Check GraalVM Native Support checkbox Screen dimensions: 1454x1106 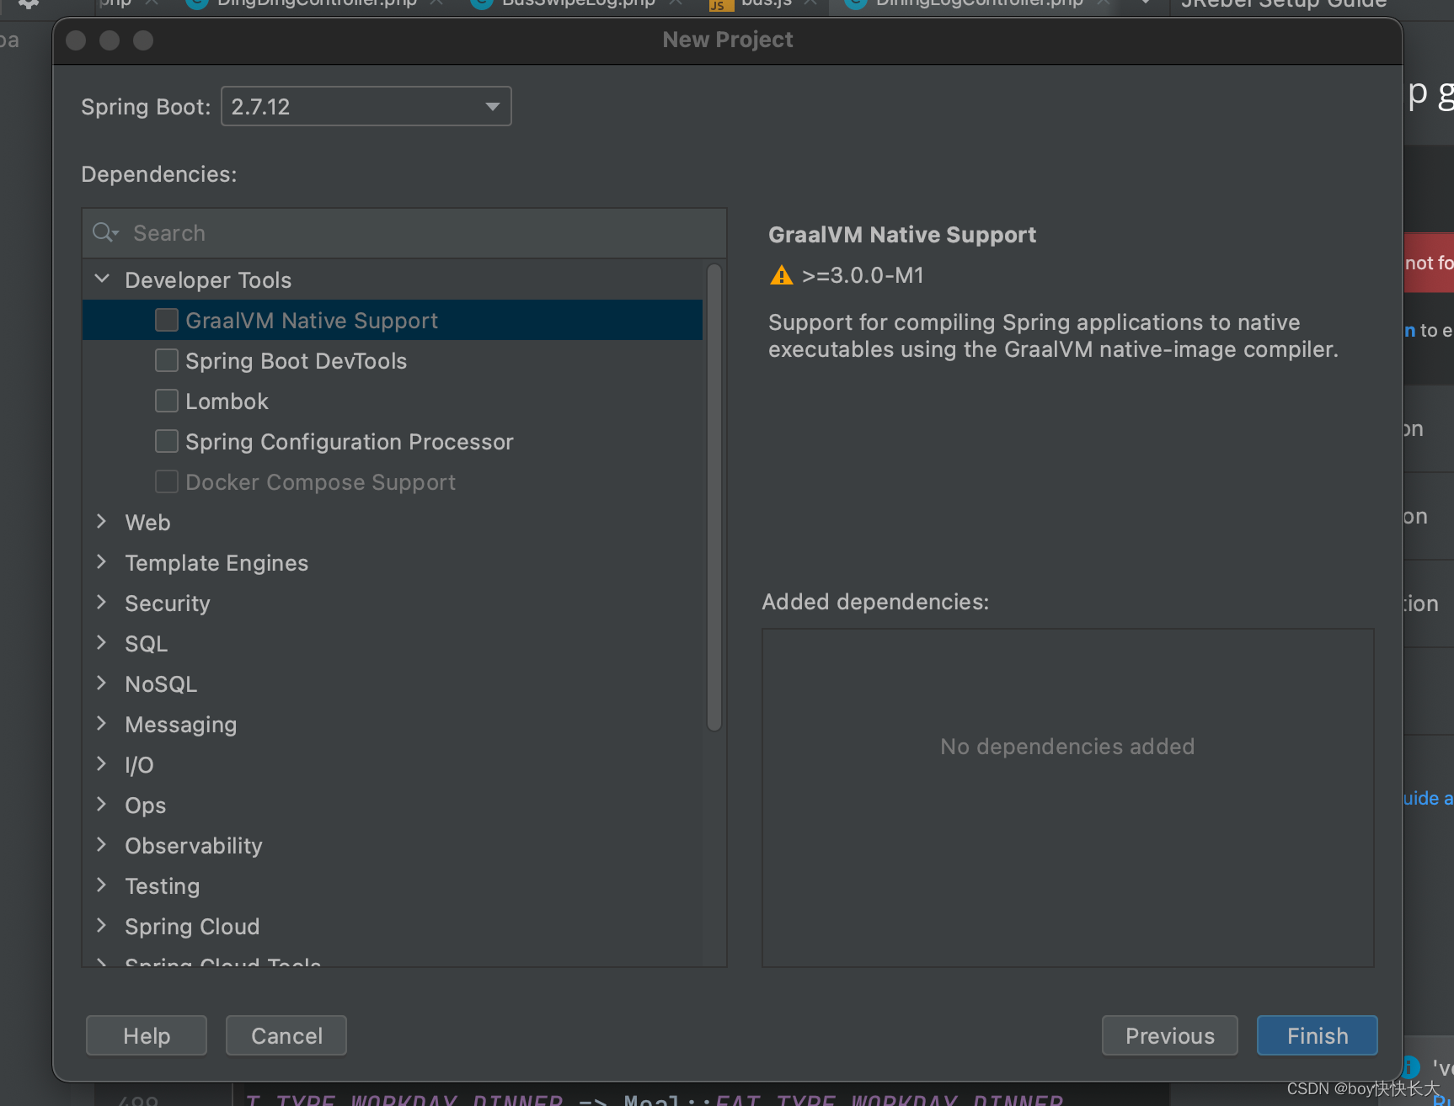click(167, 321)
